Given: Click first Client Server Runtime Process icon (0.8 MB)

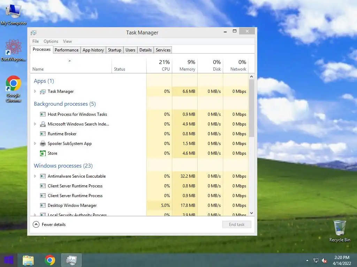Looking at the screenshot, I should tap(43, 186).
